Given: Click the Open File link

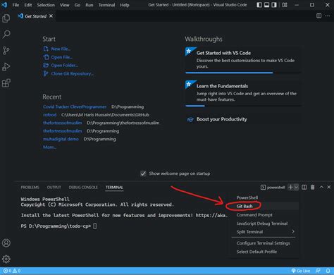Looking at the screenshot, I should tap(58, 57).
